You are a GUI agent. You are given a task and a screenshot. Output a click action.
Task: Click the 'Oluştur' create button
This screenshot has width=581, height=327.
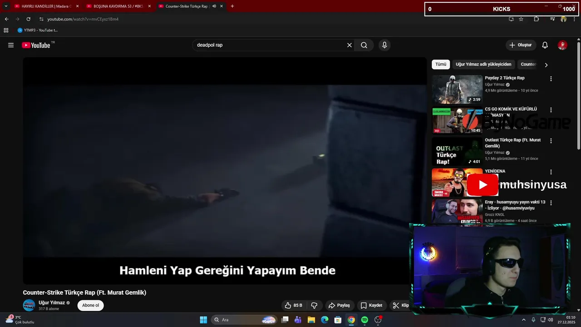(521, 45)
